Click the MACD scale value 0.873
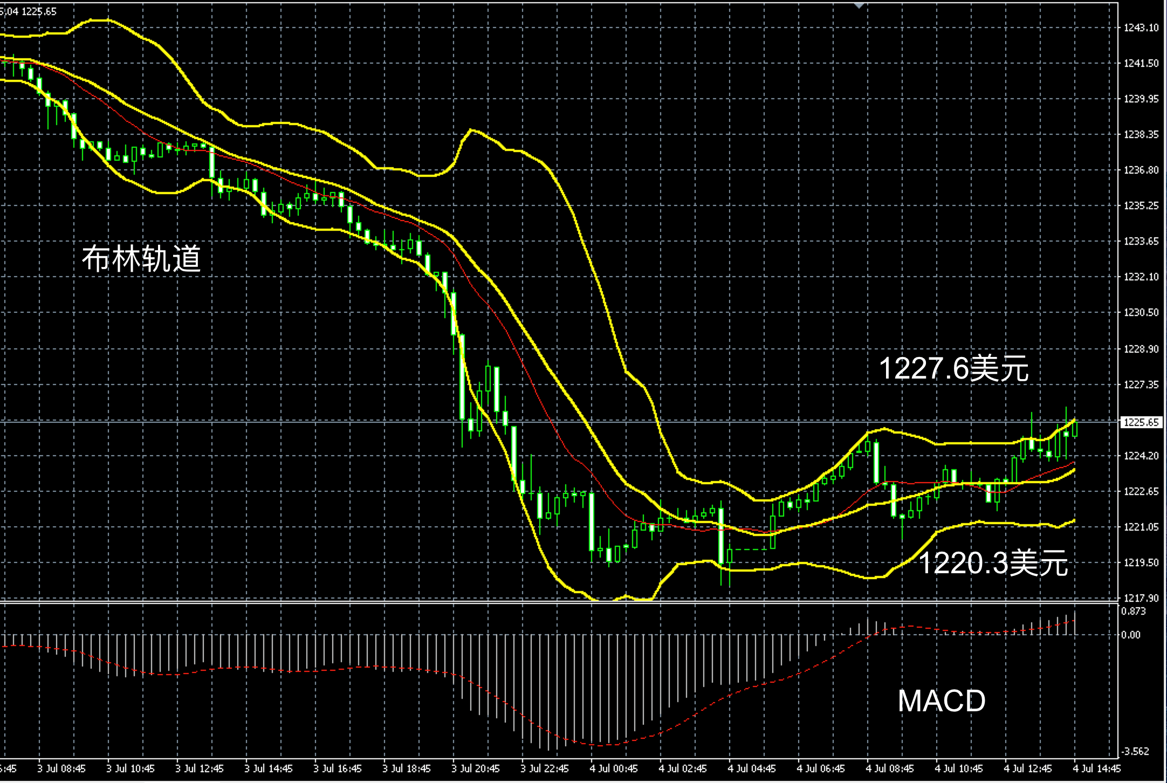This screenshot has width=1167, height=783. [1133, 612]
